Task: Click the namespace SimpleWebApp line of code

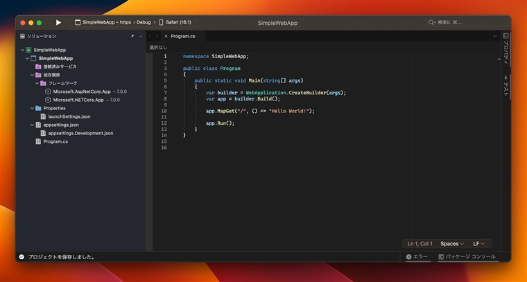Action: pyautogui.click(x=216, y=56)
